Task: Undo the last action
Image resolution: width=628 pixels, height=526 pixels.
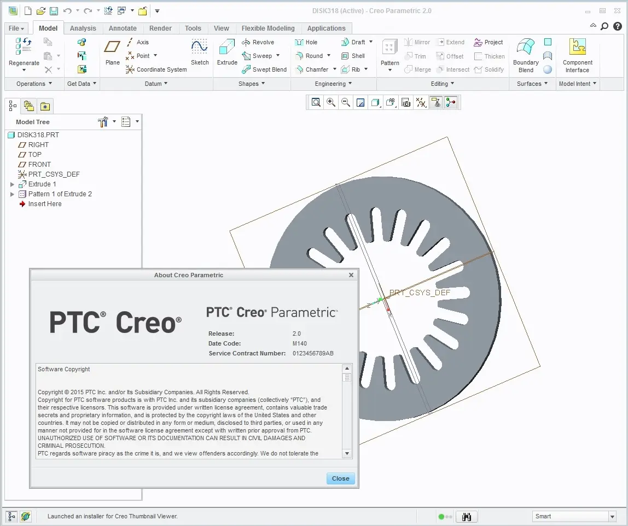Action: pos(67,11)
